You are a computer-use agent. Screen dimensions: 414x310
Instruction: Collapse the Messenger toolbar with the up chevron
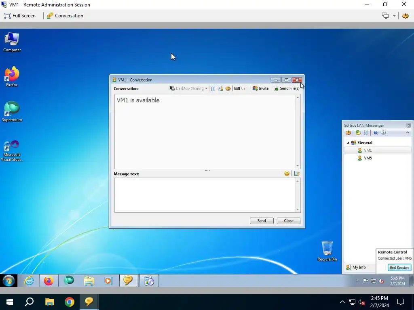[408, 132]
